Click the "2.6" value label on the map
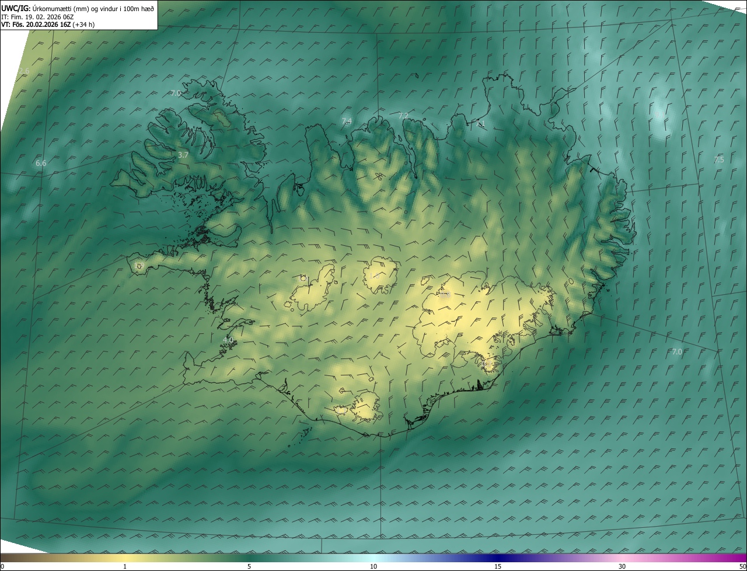 coord(24,71)
